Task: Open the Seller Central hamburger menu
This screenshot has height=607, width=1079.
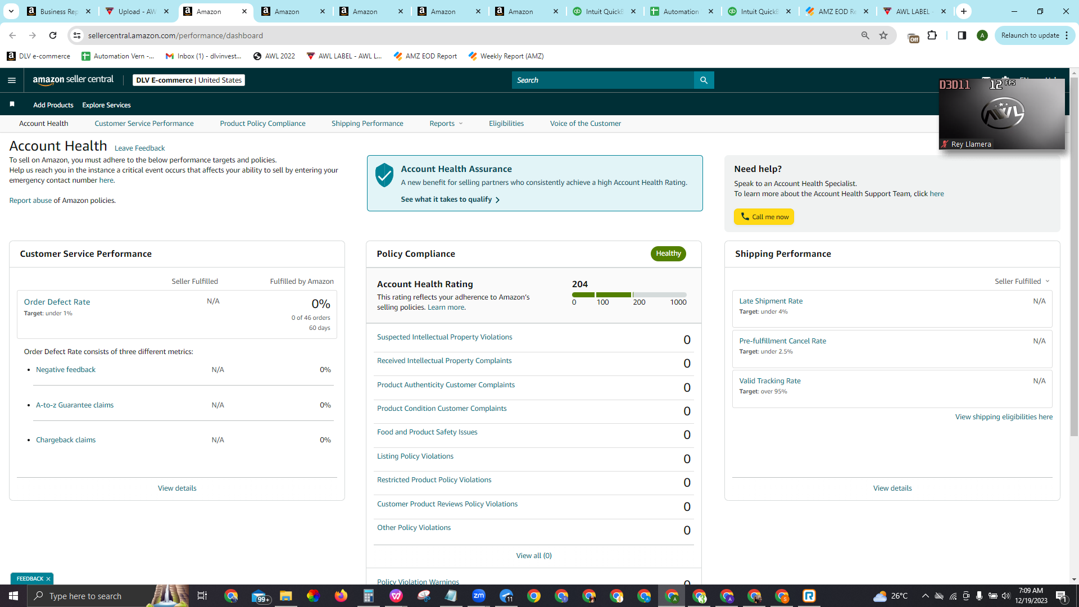Action: tap(12, 80)
